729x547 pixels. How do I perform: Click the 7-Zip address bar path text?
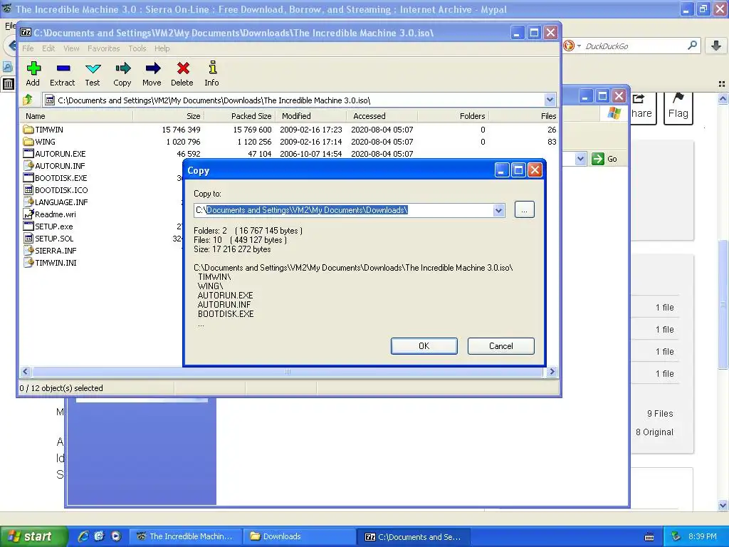pyautogui.click(x=214, y=100)
